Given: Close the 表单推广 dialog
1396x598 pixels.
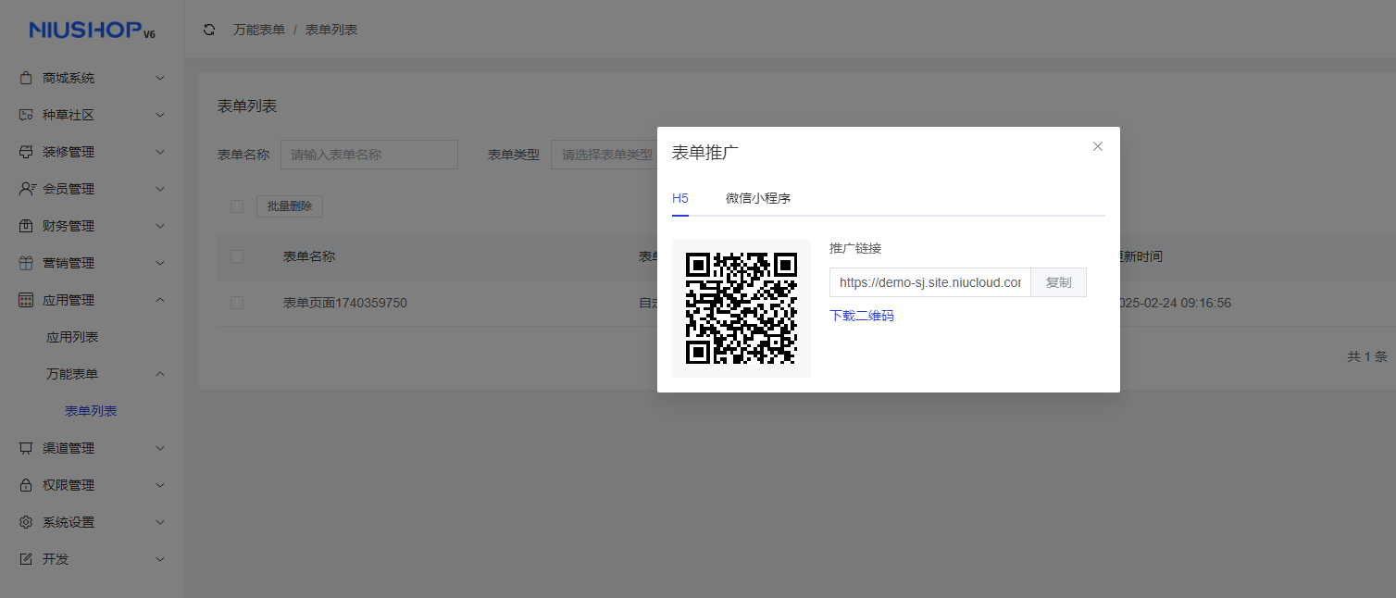Looking at the screenshot, I should (1098, 146).
